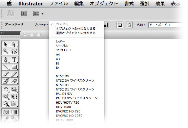Click the Ai application logo
This screenshot has height=128, width=188.
(x=10, y=13)
